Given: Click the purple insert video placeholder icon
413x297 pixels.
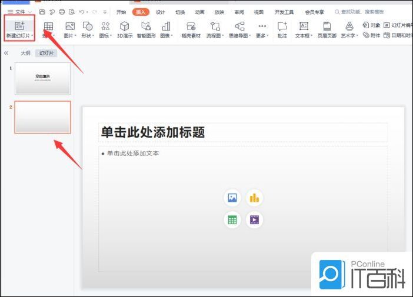Looking at the screenshot, I should pos(254,219).
